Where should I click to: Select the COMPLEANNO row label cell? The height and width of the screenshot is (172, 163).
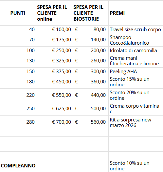coord(18,165)
